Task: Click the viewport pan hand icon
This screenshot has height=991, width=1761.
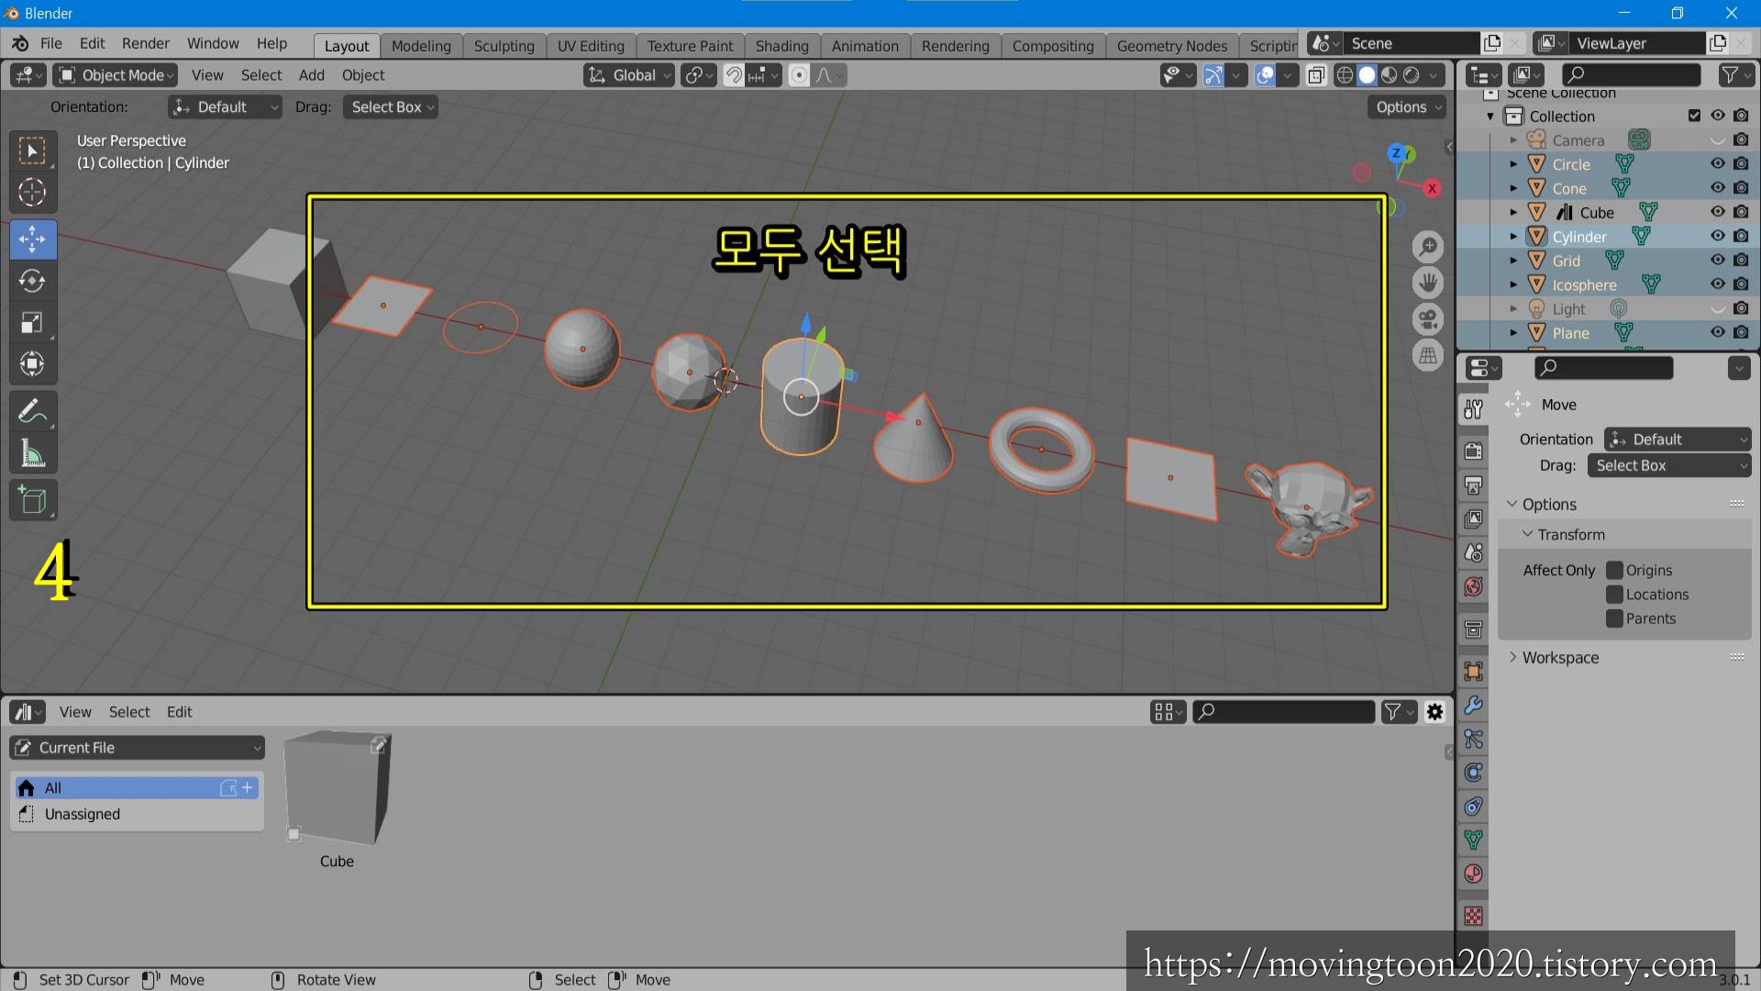Action: coord(1428,283)
